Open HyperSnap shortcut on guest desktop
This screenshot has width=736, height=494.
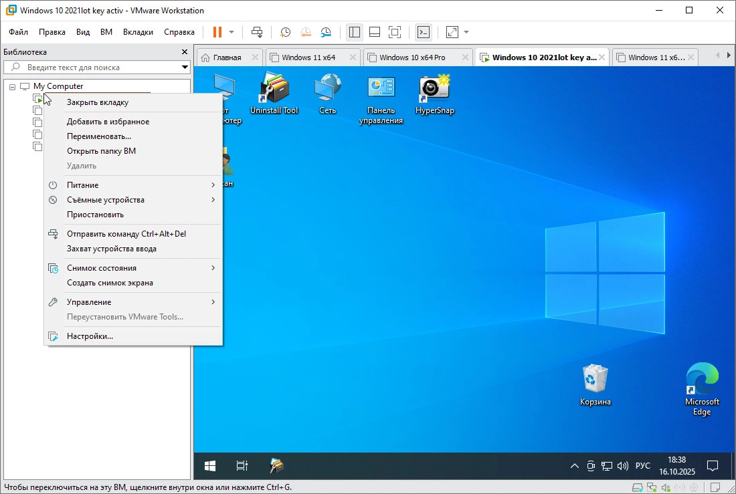pos(434,94)
